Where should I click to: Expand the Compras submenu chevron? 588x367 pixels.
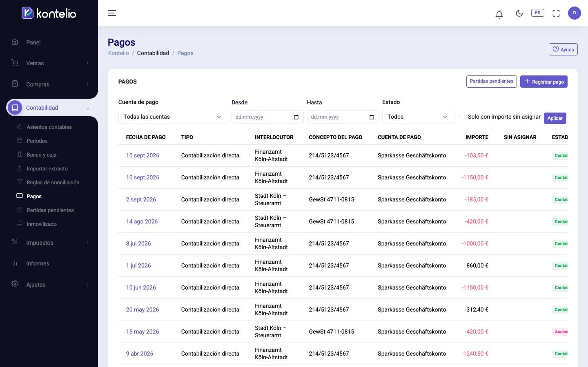[x=87, y=84]
